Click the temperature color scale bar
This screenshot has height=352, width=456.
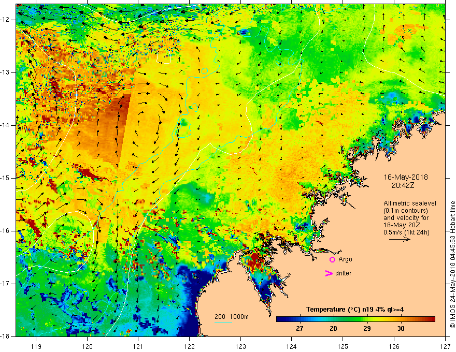click(355, 319)
